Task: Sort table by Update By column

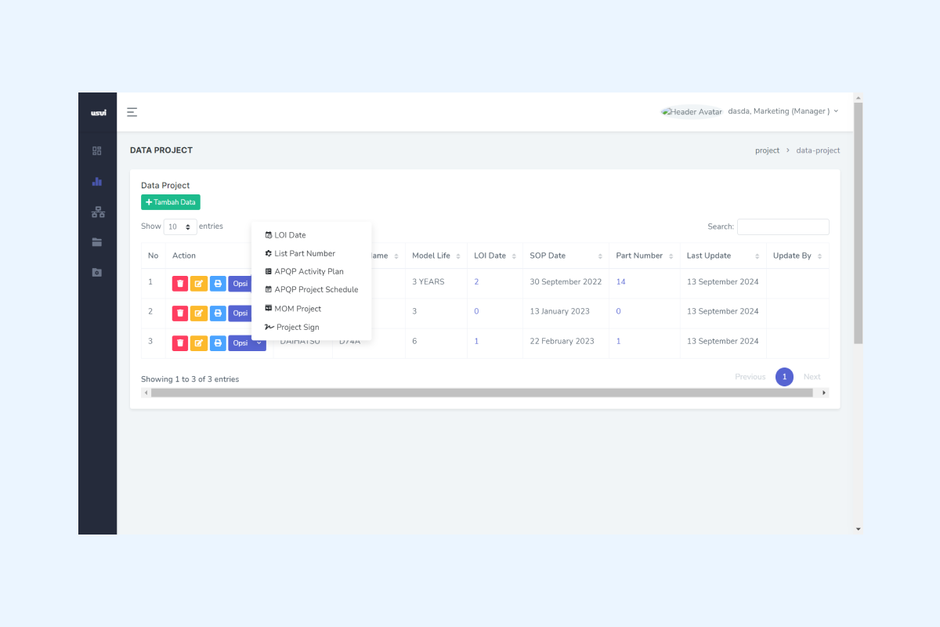Action: [797, 256]
